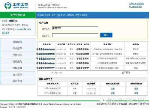
Task: Open policy number link dated 2008-02-02
Action: tap(46, 68)
